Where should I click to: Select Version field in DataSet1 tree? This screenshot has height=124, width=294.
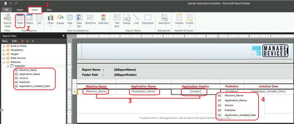(x=24, y=78)
